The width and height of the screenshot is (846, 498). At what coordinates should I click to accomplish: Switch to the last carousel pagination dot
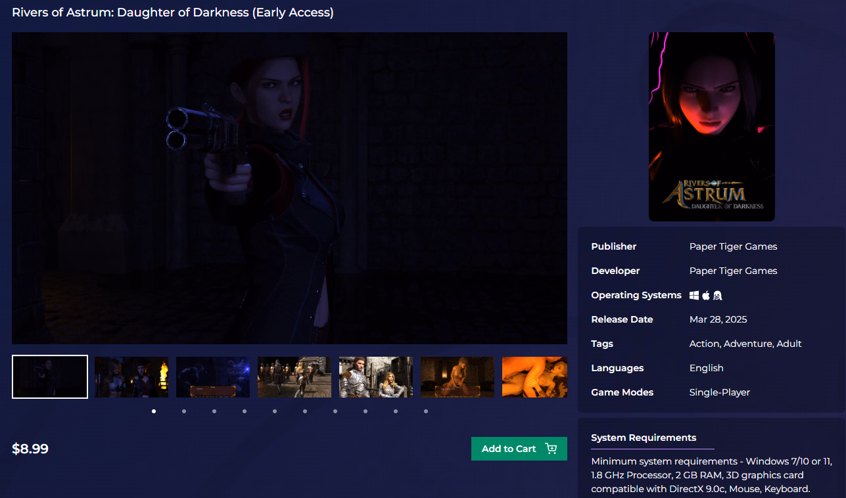pos(426,411)
